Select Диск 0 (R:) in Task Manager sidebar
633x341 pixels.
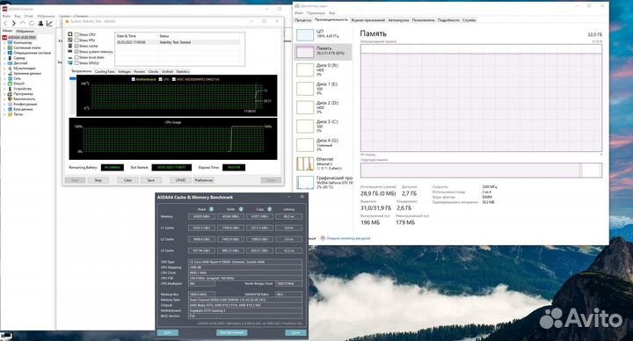coord(323,69)
